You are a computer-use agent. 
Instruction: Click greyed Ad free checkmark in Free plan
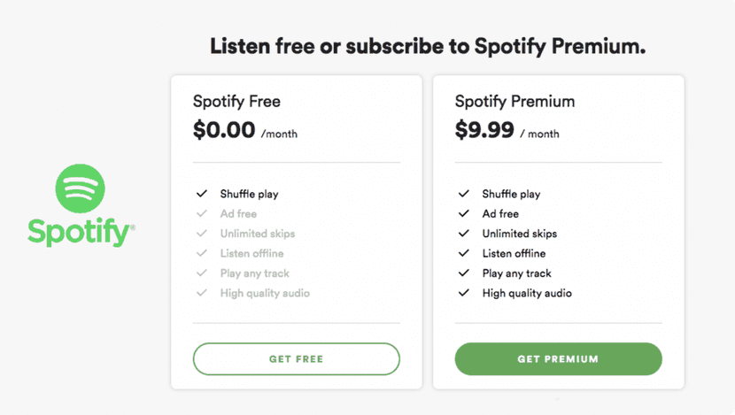coord(202,214)
